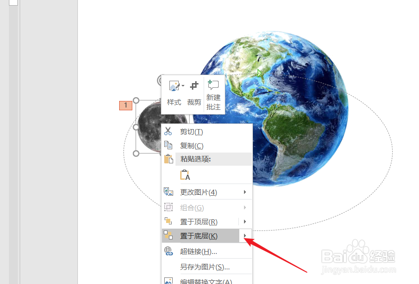The height and width of the screenshot is (284, 419).
Task: Click the top-left handle of the moon
Action: [x=136, y=100]
